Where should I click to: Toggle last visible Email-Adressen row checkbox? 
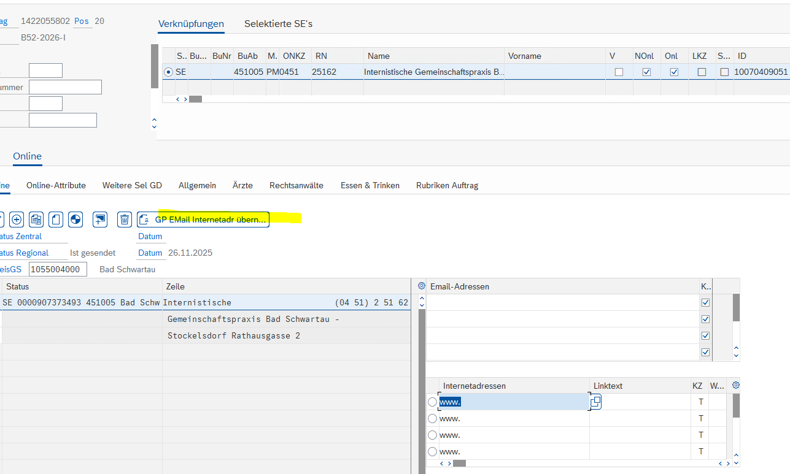705,352
